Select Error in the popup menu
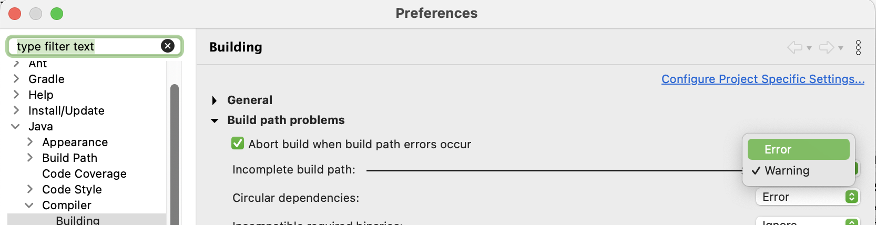The image size is (876, 225). tap(798, 149)
